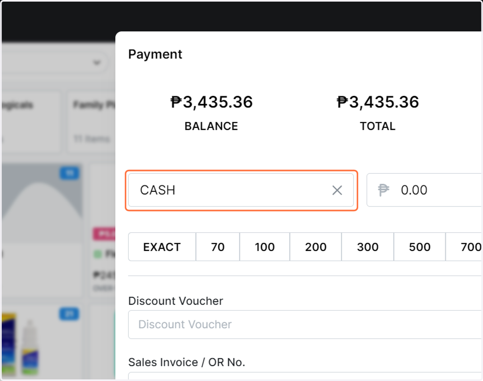Click the payment amount field showing 0.00

tap(425, 190)
